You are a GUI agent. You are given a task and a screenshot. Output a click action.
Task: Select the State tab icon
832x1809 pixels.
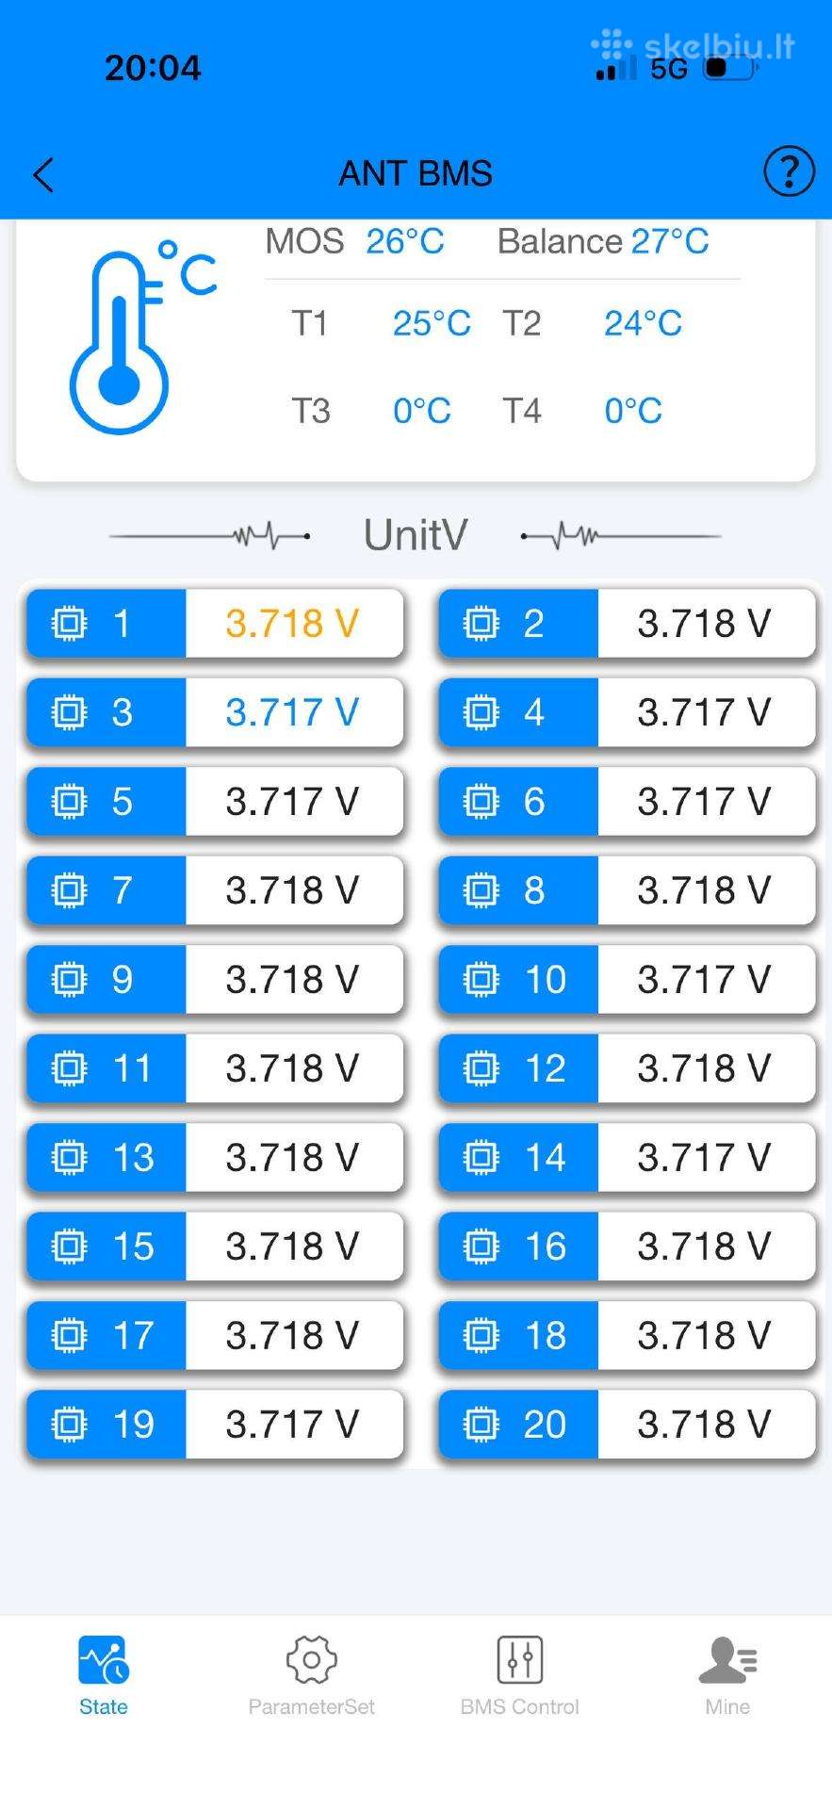(x=104, y=1660)
